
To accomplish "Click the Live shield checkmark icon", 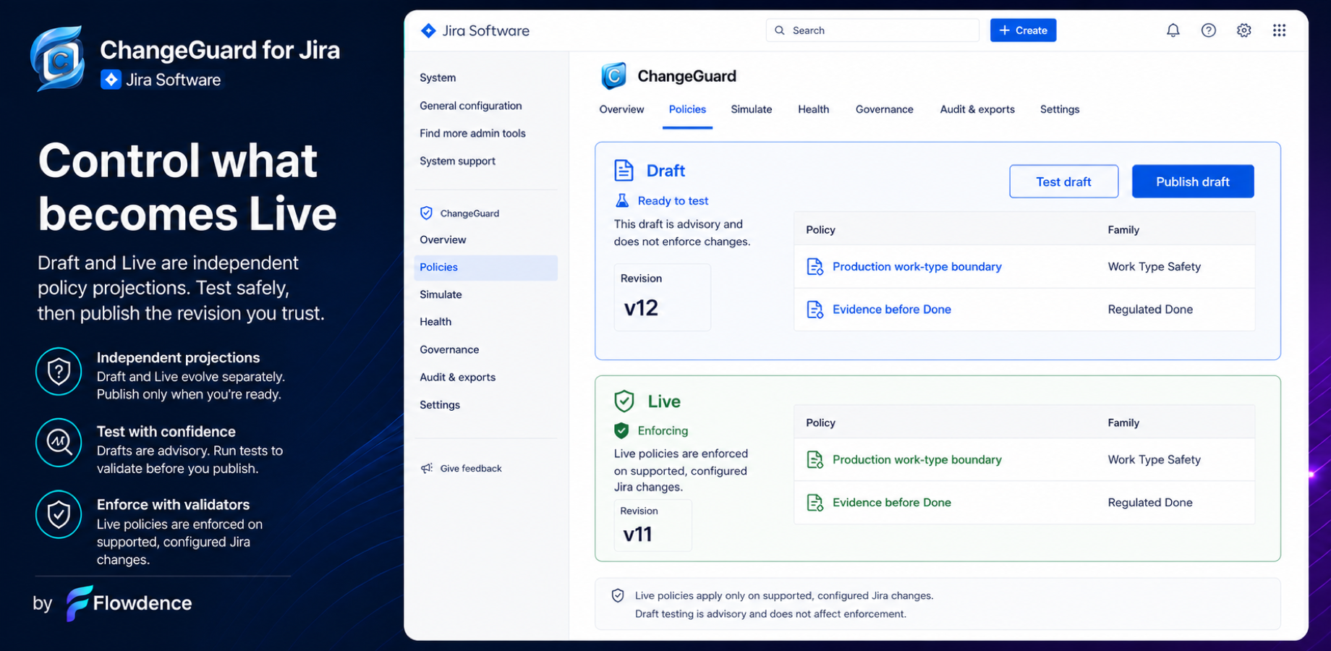I will pos(624,401).
